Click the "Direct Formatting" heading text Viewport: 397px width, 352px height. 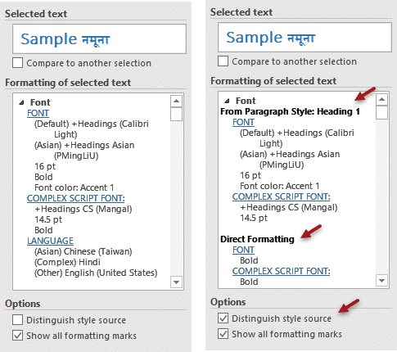[x=257, y=239]
